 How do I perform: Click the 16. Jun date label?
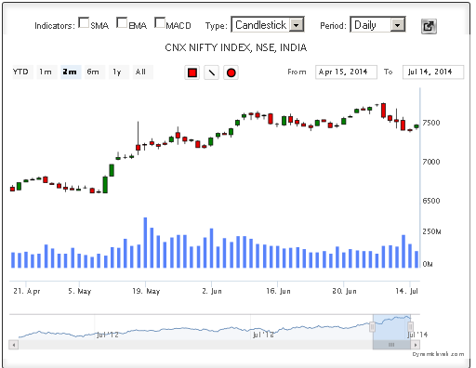coord(278,291)
